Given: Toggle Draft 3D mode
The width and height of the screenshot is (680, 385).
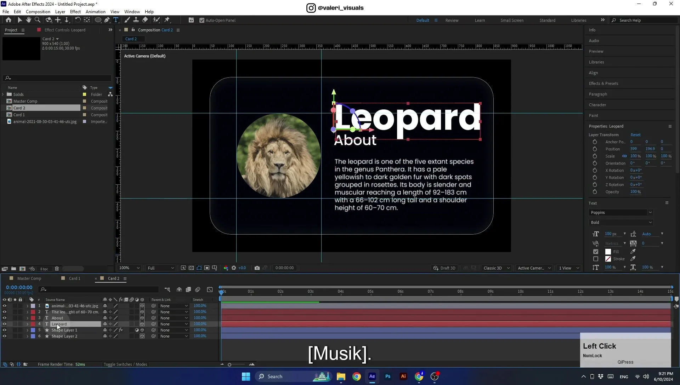Looking at the screenshot, I should [x=444, y=268].
